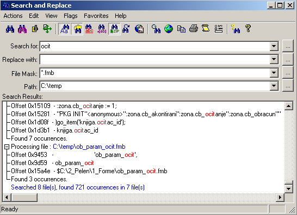Screen dimensions: 297x215
Task: Select result line Offset 0x1d08f
Action: 68,122
